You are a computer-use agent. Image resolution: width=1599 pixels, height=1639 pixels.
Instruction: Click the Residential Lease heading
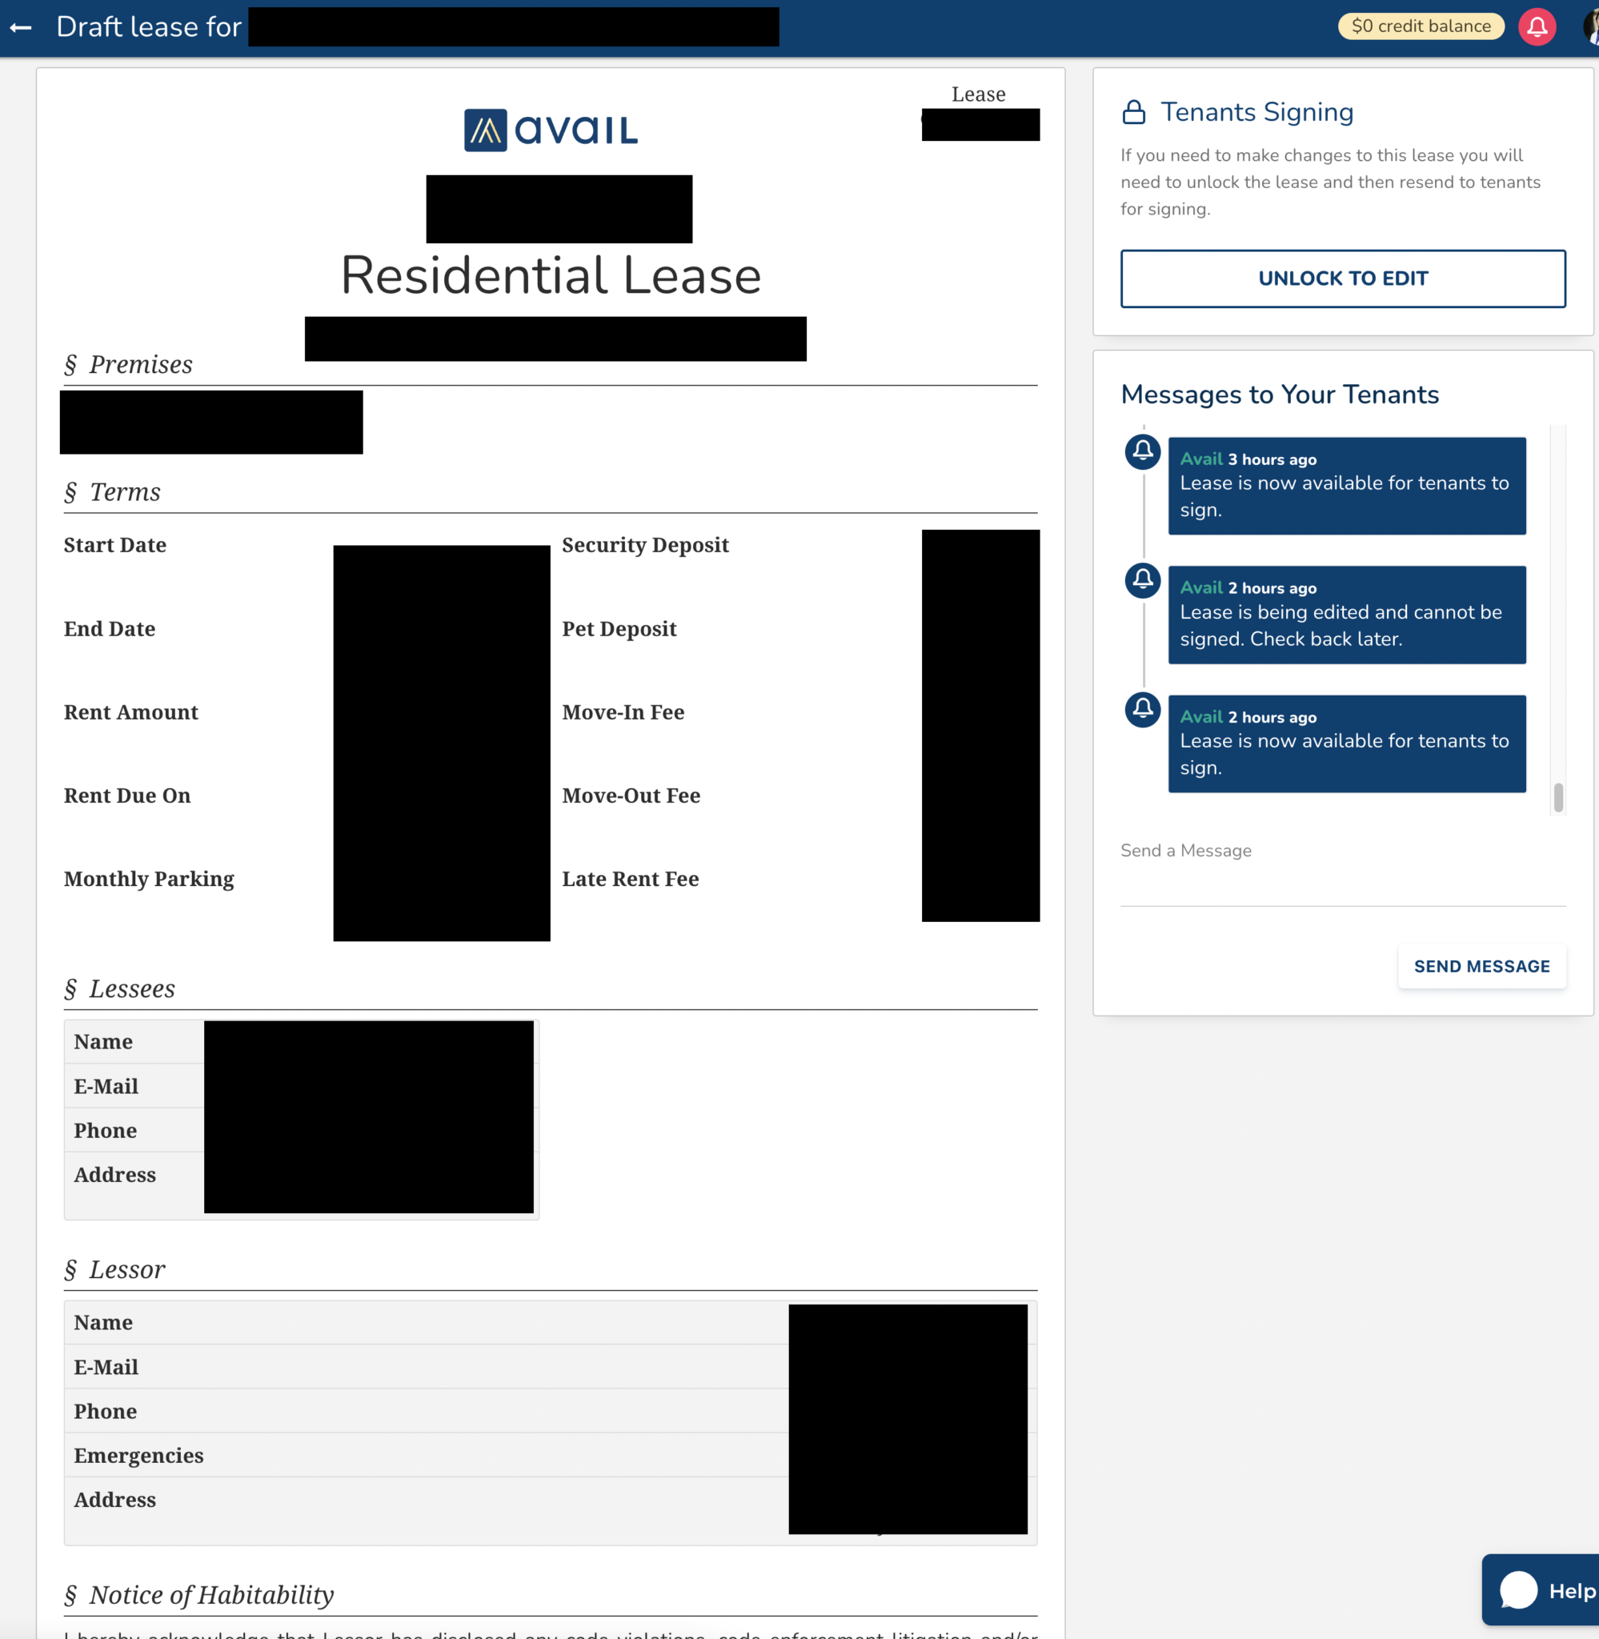tap(551, 275)
